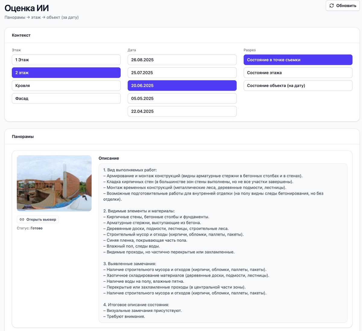Click the Описание heading
This screenshot has height=331, width=362.
pyautogui.click(x=109, y=158)
